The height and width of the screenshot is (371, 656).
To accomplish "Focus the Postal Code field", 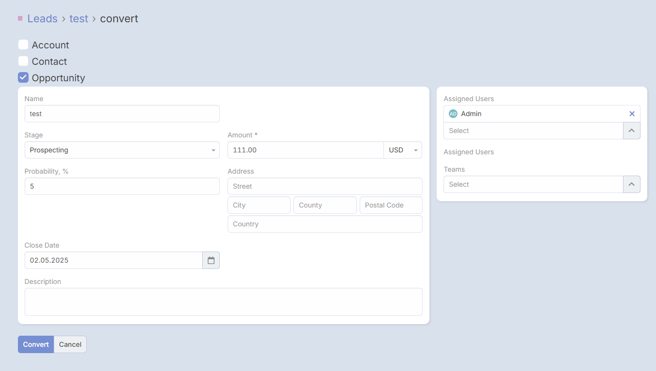I will click(x=391, y=205).
